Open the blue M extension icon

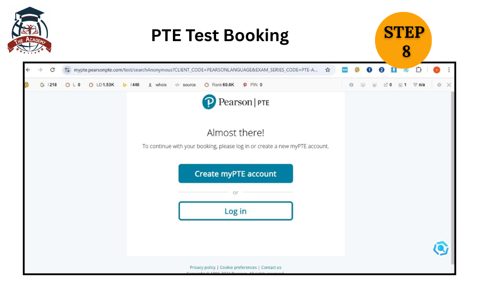tap(345, 70)
